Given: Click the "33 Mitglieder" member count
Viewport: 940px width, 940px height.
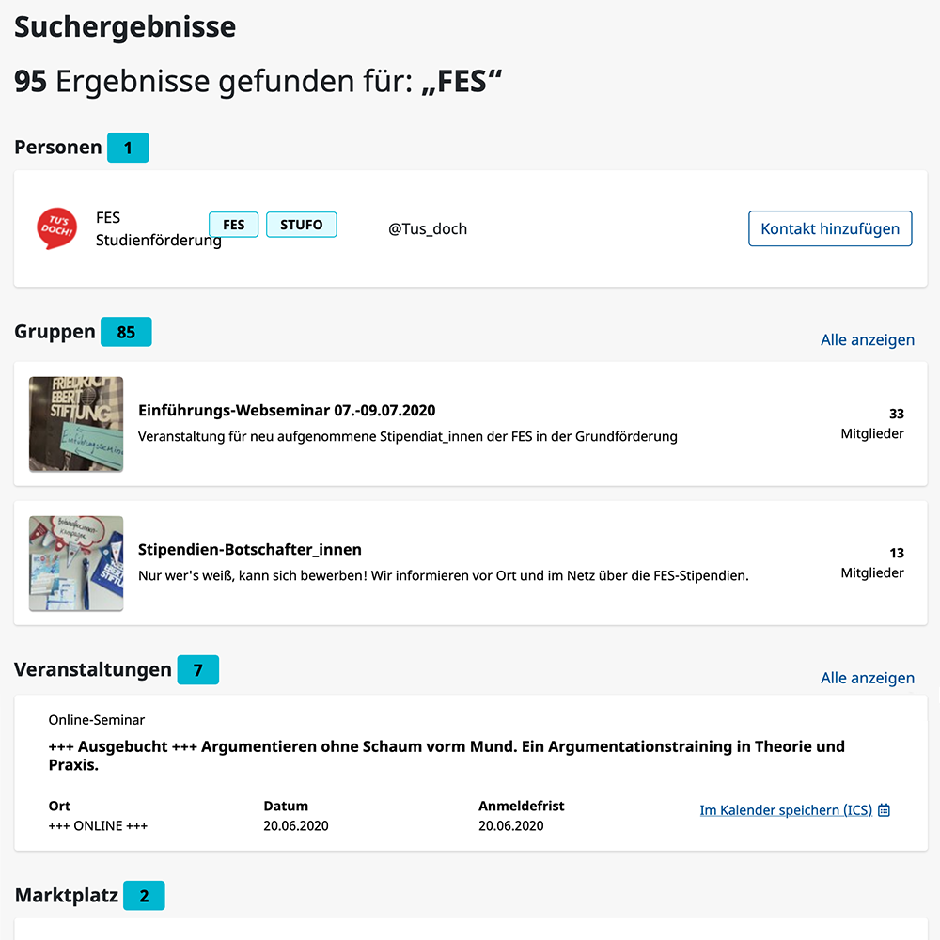Looking at the screenshot, I should tap(872, 423).
